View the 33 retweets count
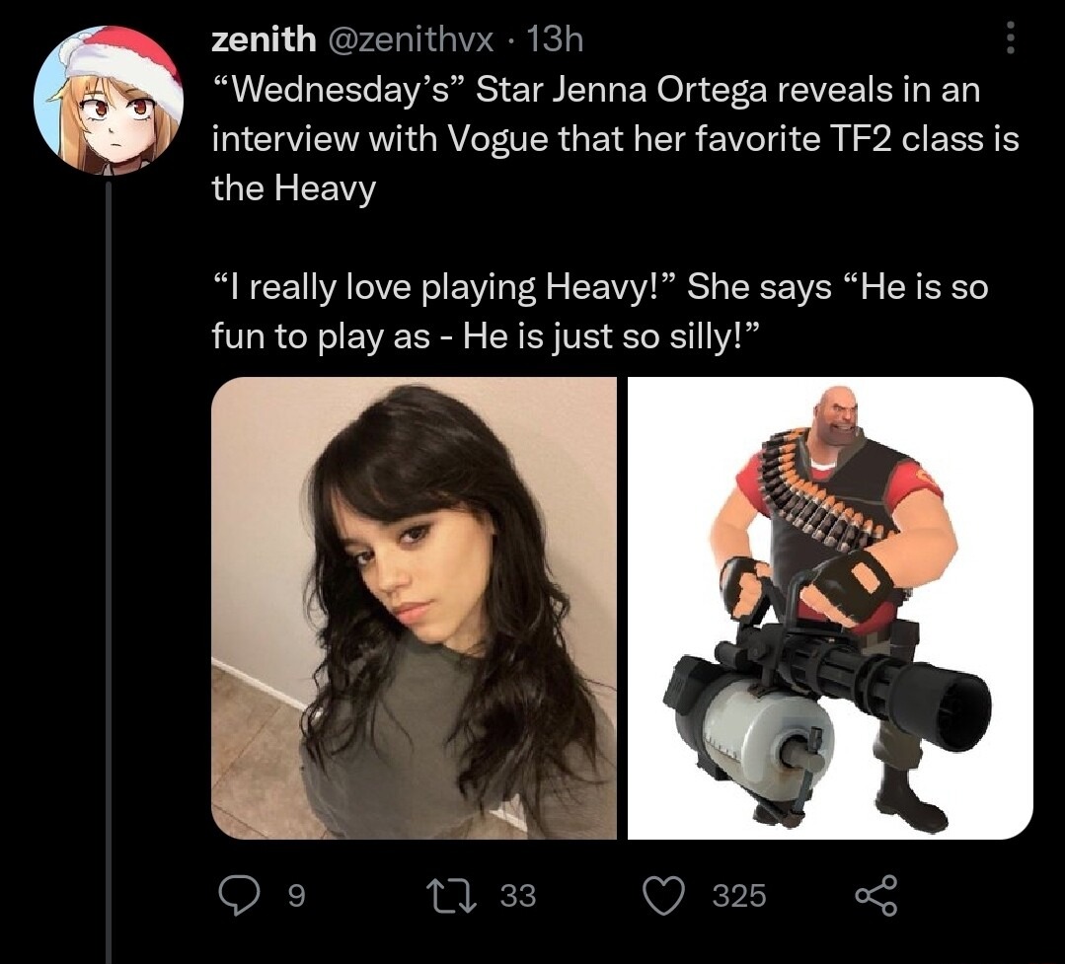Viewport: 1065px width, 964px height. 517,895
